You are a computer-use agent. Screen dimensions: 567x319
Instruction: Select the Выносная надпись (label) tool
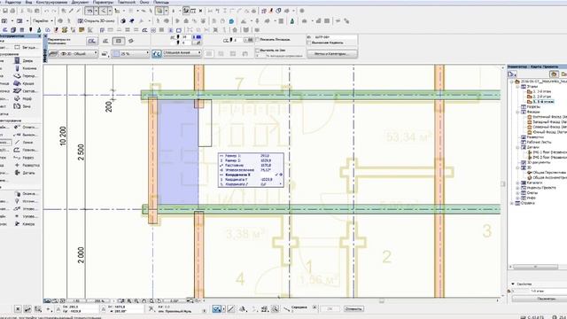point(26,135)
